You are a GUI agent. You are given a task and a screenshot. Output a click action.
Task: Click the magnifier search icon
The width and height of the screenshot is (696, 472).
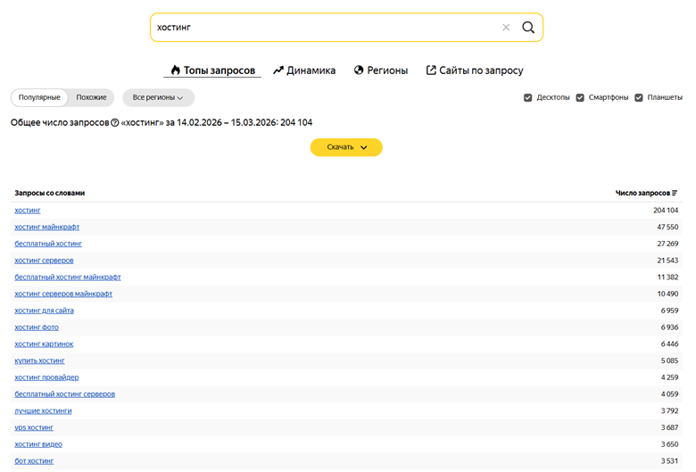[528, 28]
